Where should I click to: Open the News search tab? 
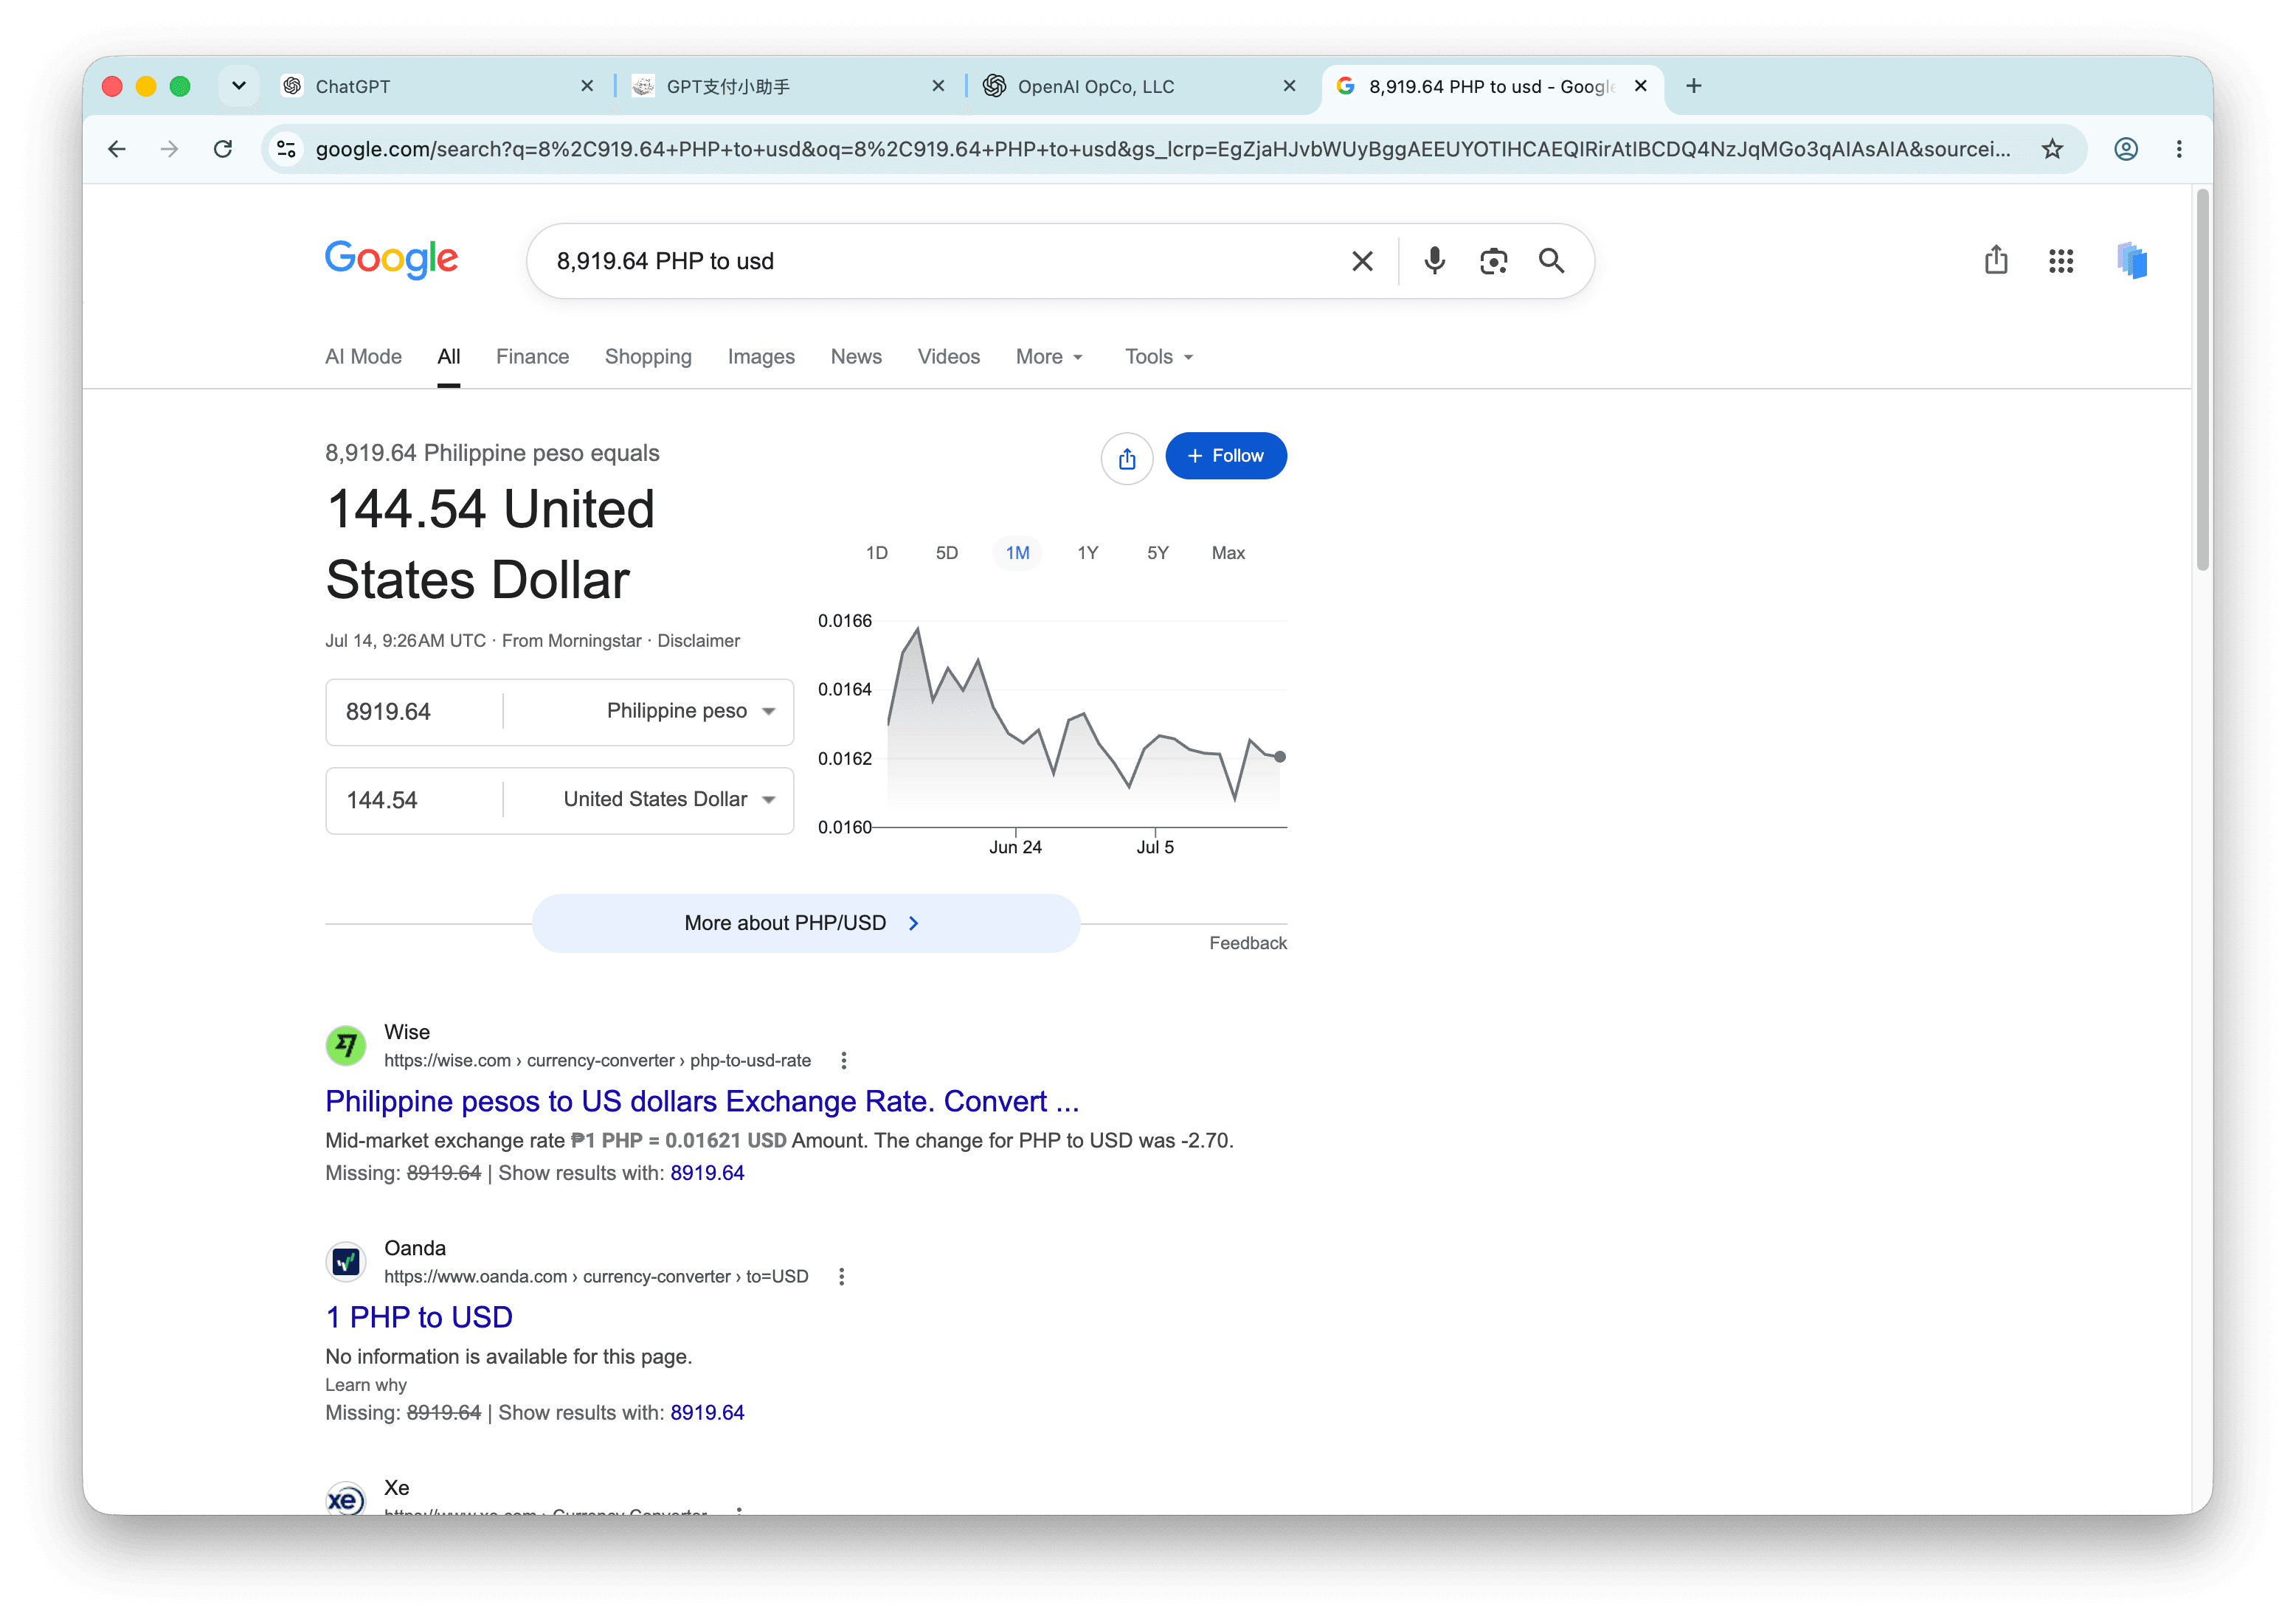click(857, 357)
